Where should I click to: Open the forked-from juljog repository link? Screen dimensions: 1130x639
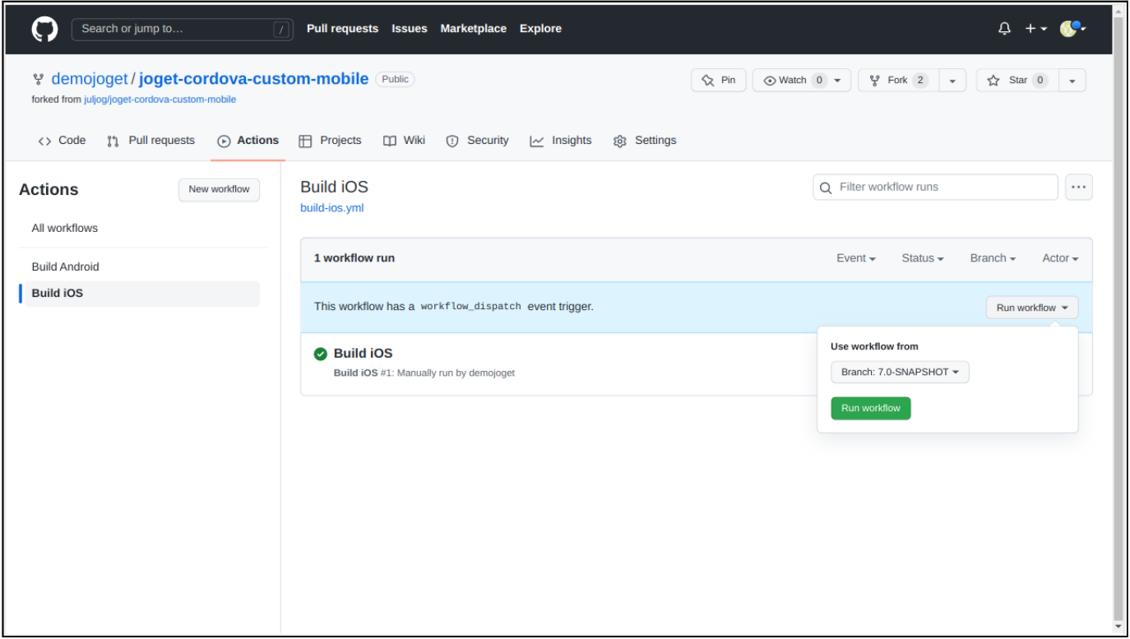[x=160, y=100]
